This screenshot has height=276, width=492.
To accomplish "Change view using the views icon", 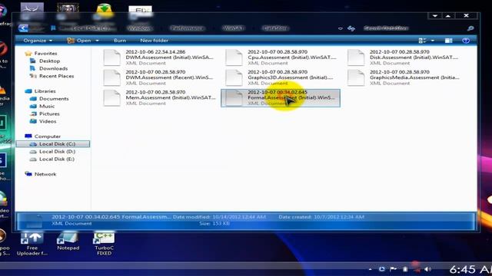I will pyautogui.click(x=422, y=41).
